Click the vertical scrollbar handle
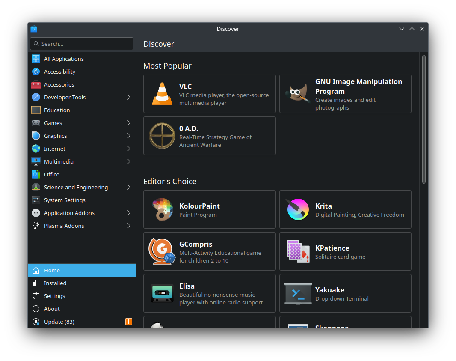This screenshot has height=361, width=456. tap(424, 118)
